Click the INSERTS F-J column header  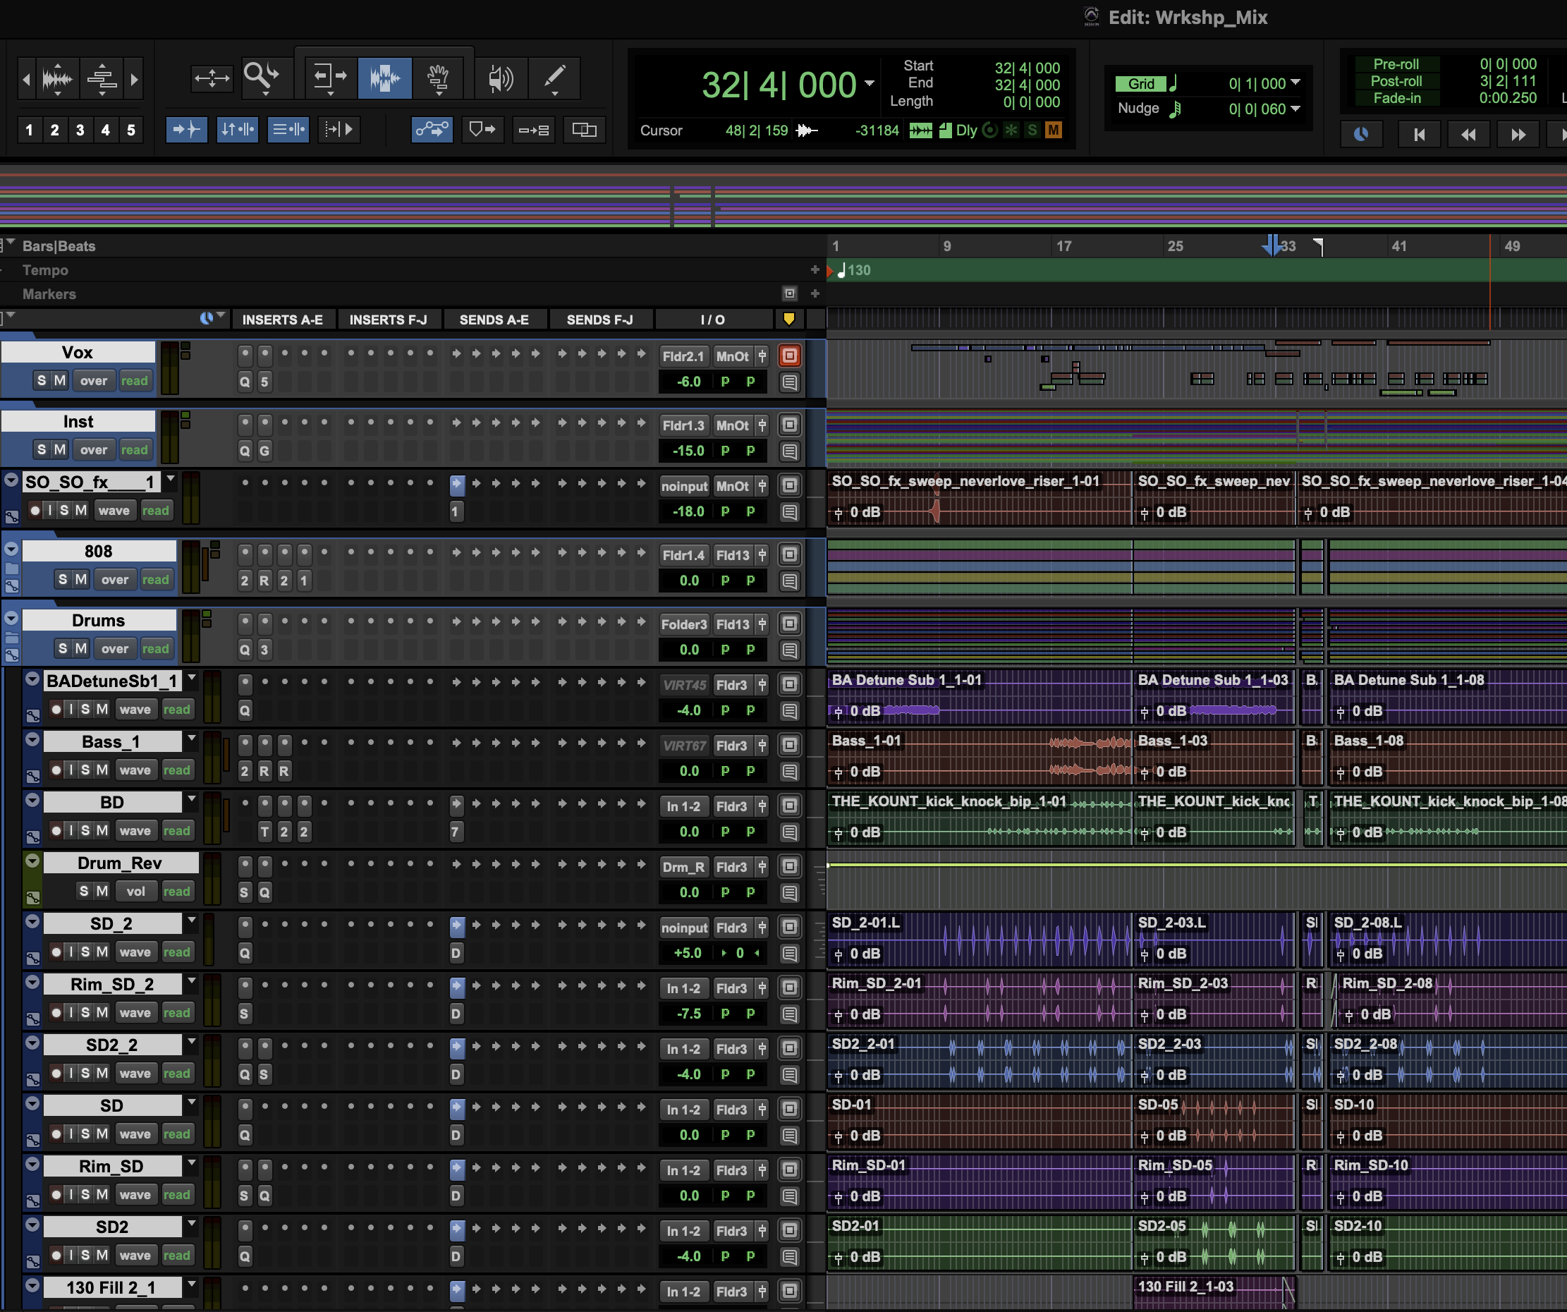click(388, 320)
